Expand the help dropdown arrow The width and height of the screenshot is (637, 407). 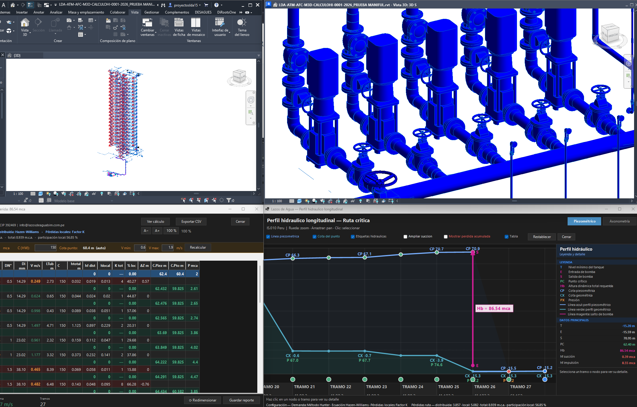coord(221,5)
